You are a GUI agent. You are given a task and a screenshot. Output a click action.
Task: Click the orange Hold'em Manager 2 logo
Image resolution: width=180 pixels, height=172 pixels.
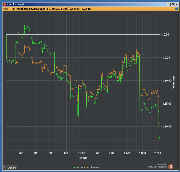171,166
